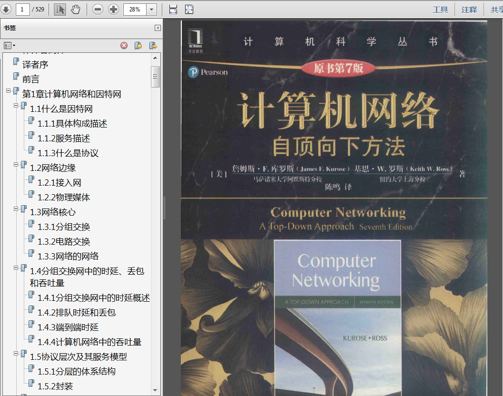Click bookmark panel scroll down arrow
This screenshot has height=396, width=503.
(155, 390)
